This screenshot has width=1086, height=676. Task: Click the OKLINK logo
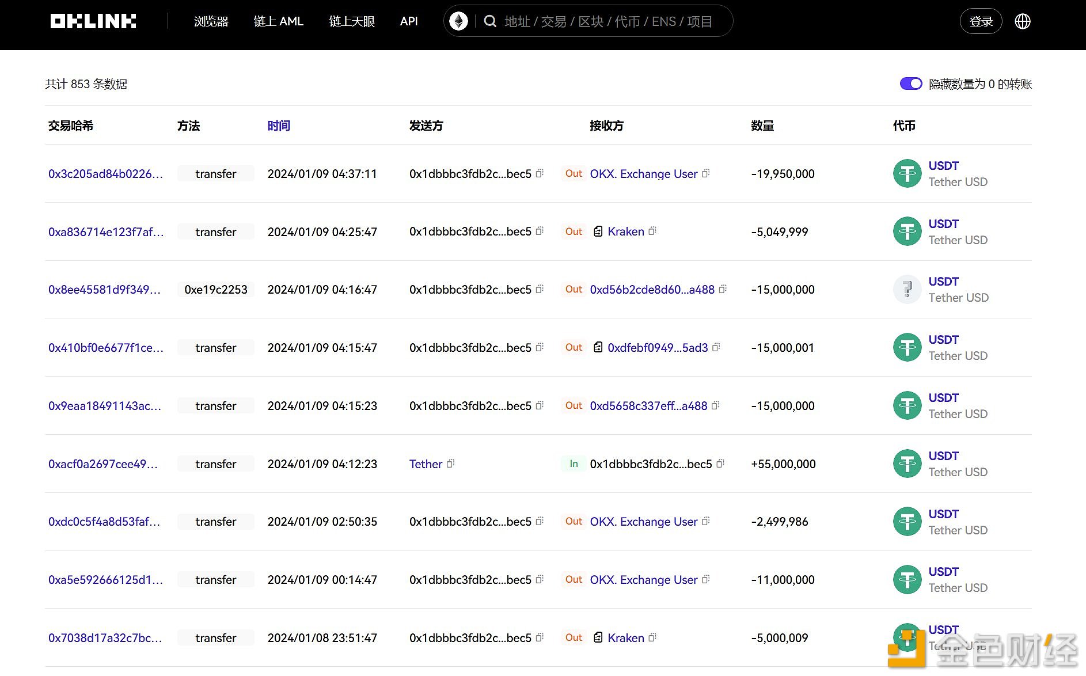93,21
